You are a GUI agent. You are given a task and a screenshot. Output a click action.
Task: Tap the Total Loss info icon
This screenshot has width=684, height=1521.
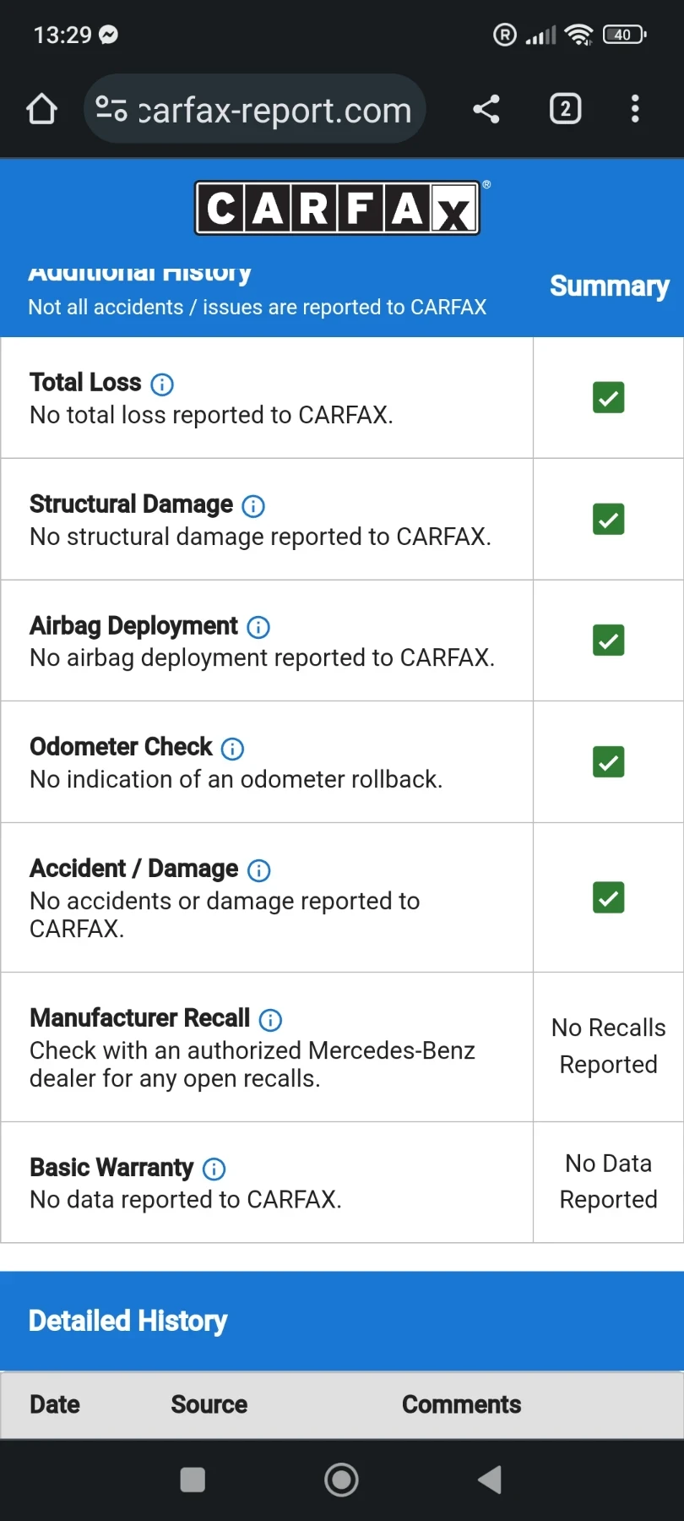(x=162, y=384)
